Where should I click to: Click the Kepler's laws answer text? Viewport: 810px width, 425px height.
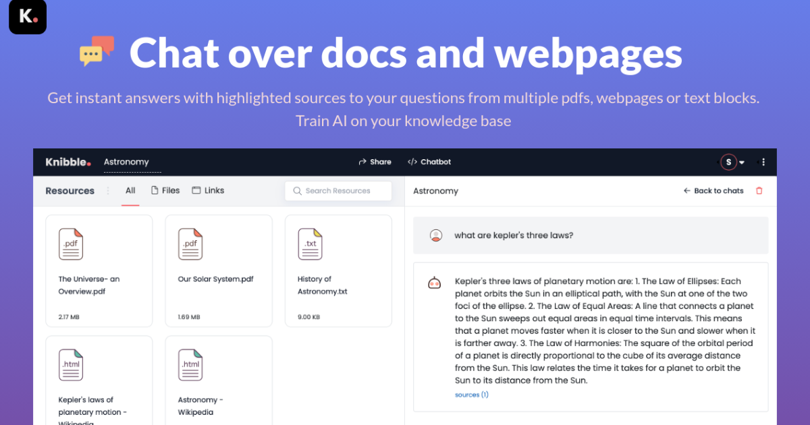click(605, 331)
